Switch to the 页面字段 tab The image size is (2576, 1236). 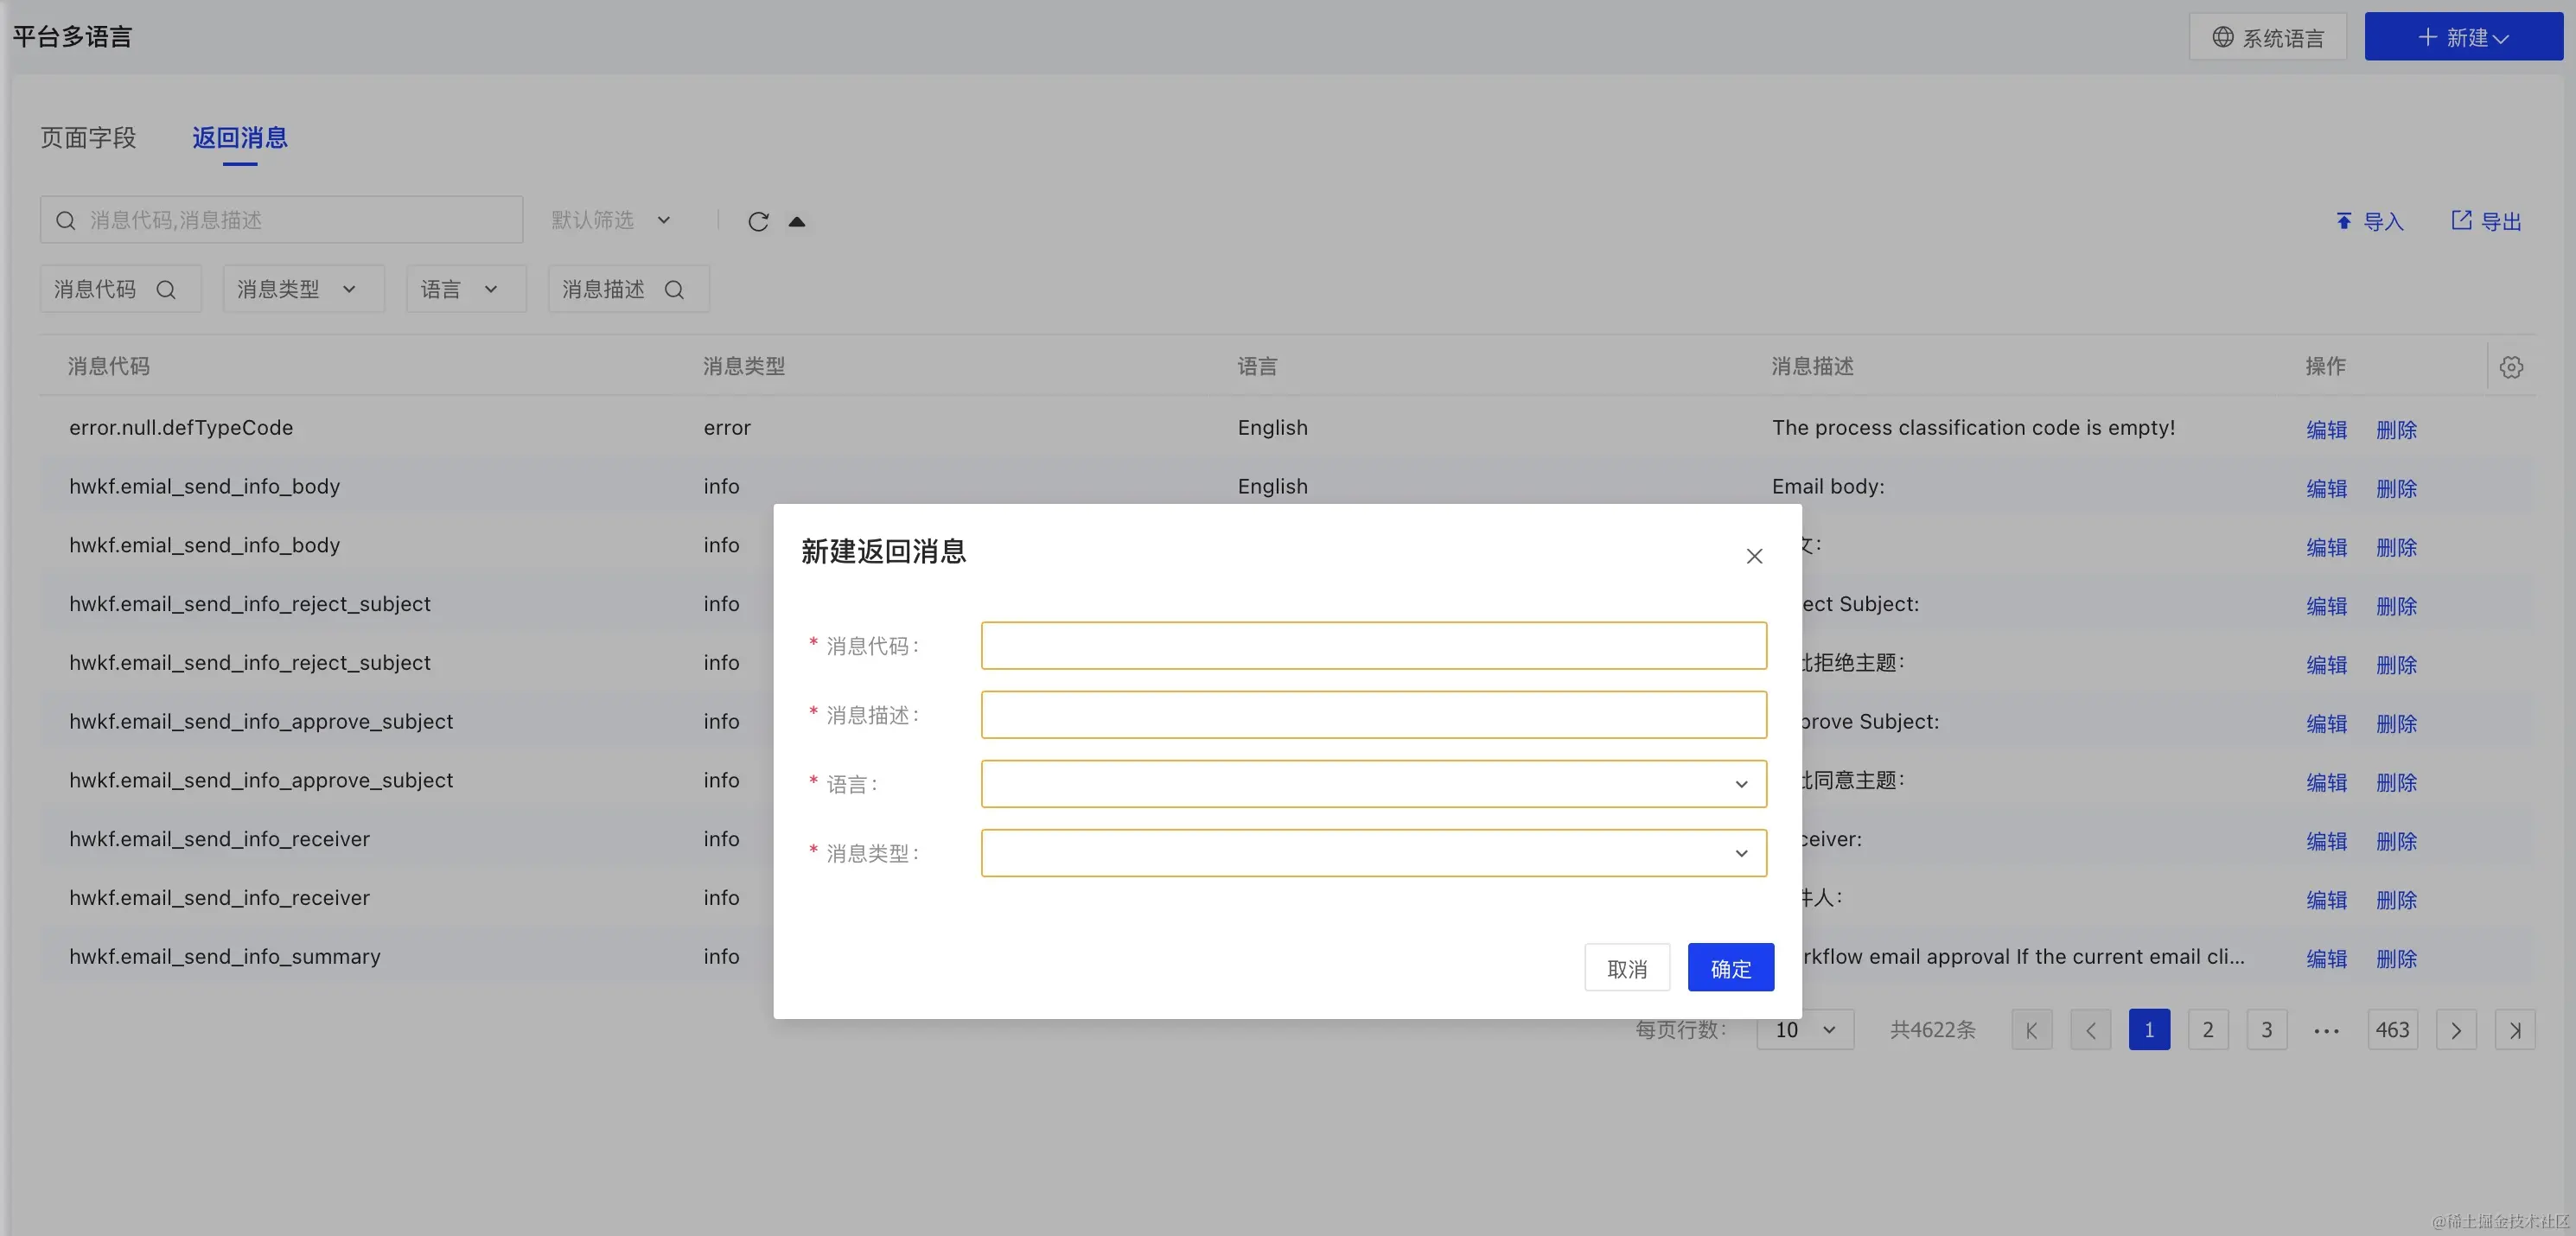point(88,138)
